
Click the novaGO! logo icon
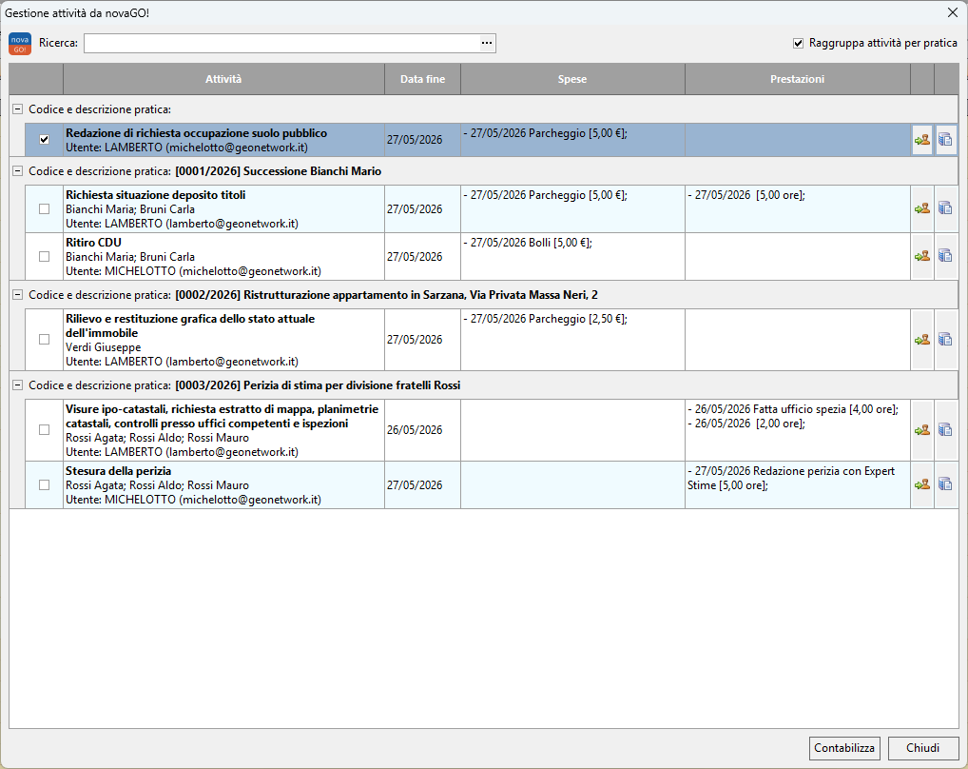coord(20,43)
